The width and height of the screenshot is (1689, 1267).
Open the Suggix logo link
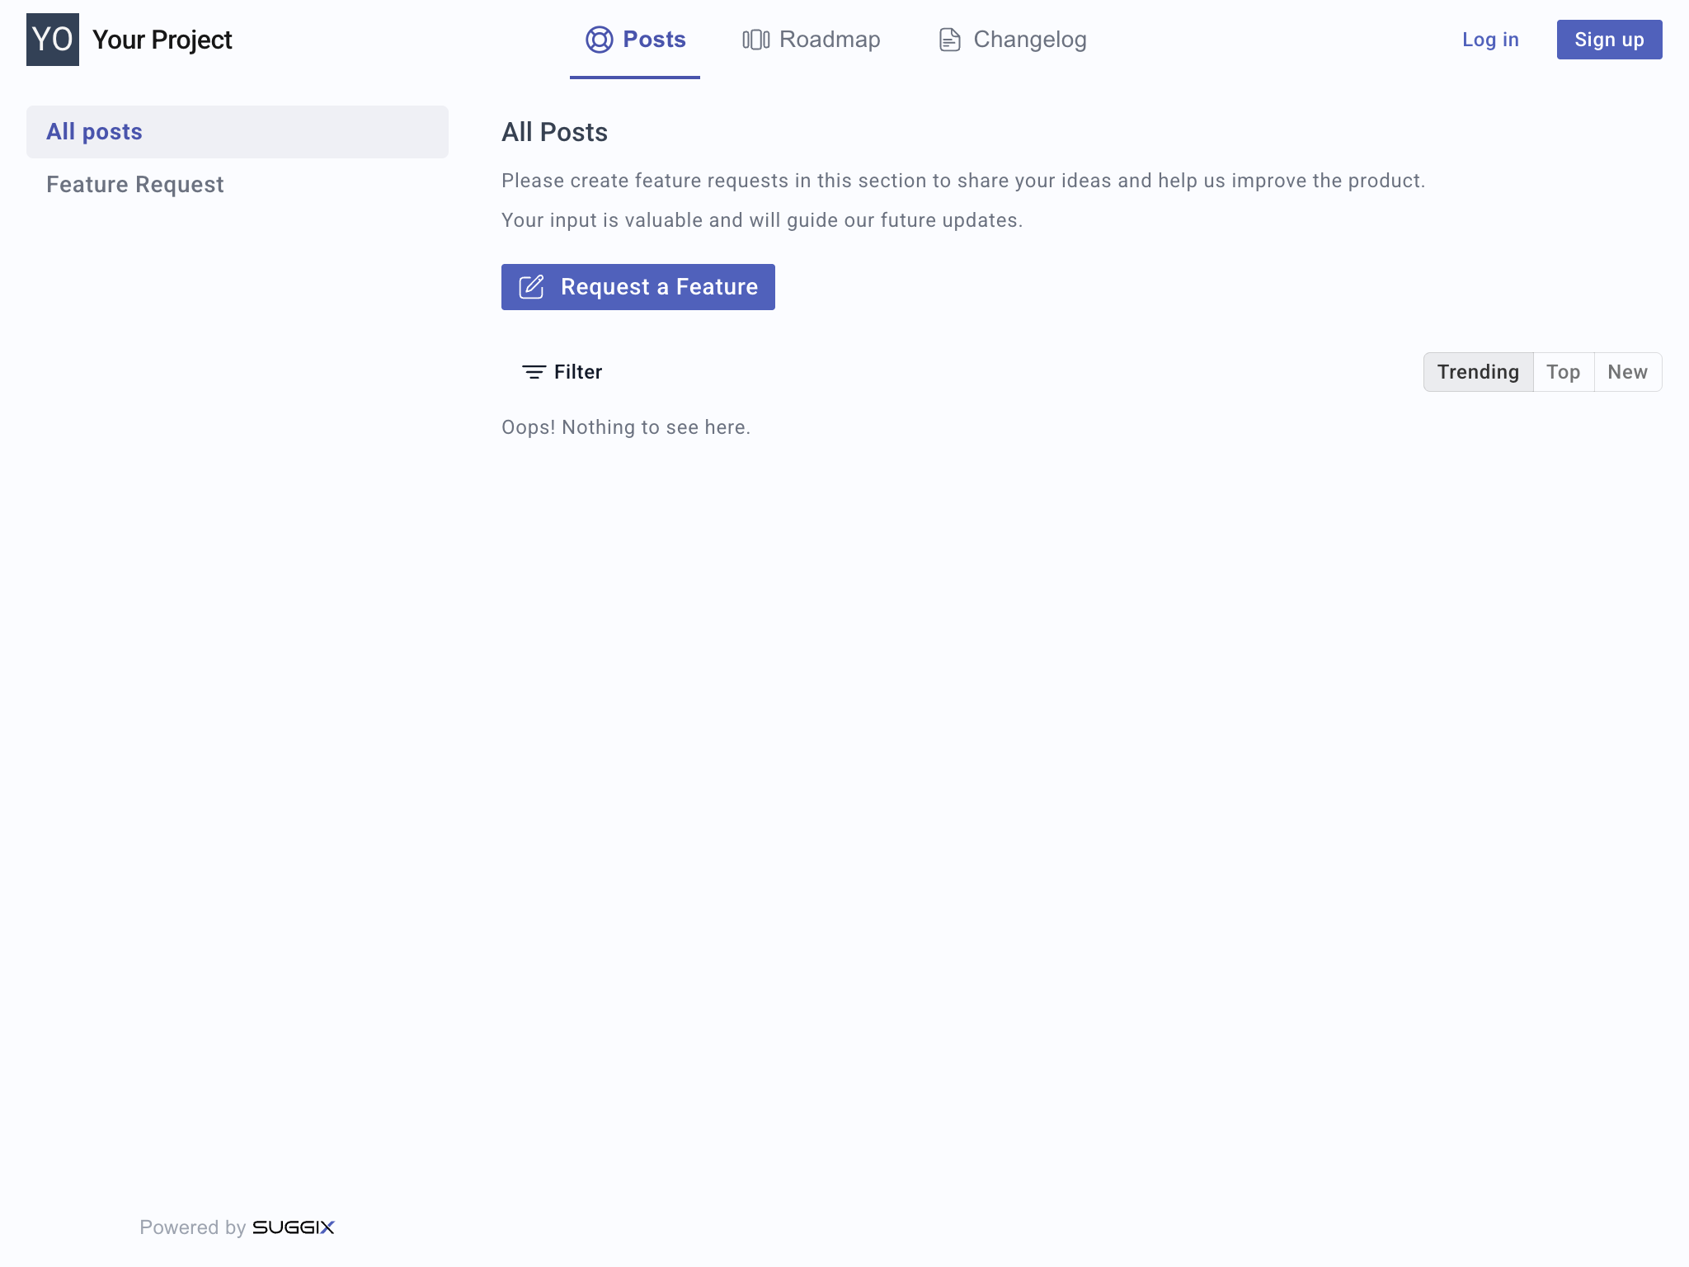tap(293, 1227)
